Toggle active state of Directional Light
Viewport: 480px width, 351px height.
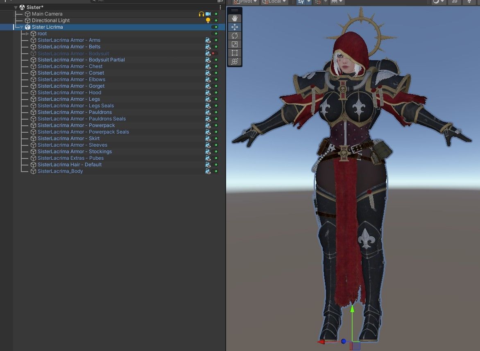tap(215, 20)
